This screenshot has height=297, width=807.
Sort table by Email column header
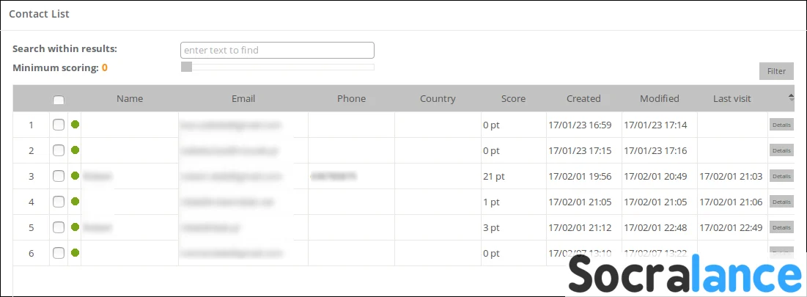(x=243, y=99)
